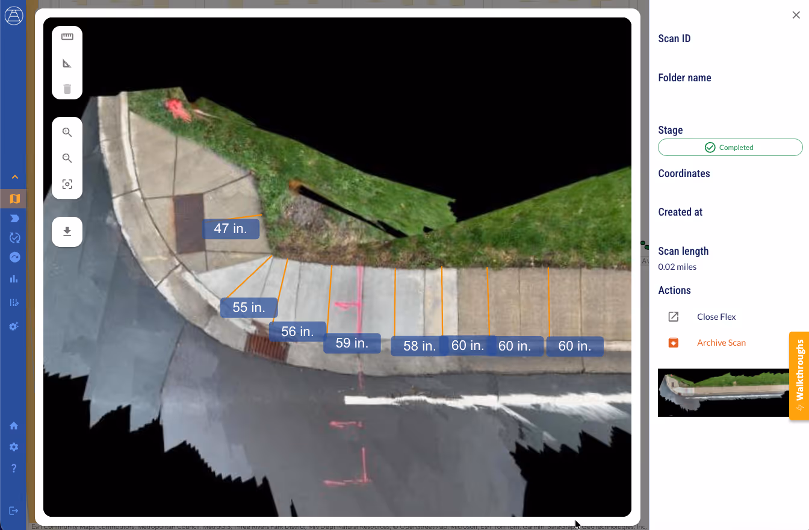Open settings gear in sidebar

14,447
